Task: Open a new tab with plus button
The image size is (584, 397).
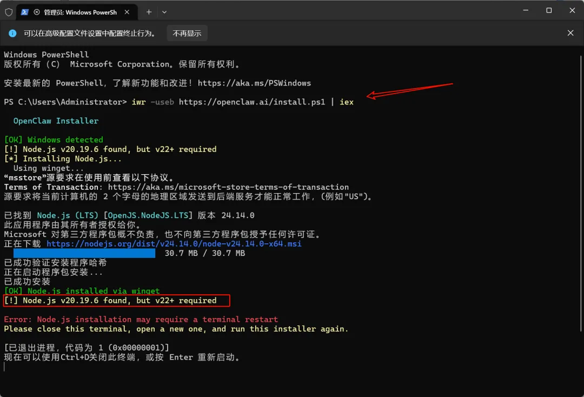Action: point(149,12)
